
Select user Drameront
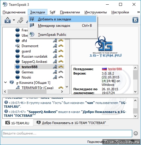[x=30, y=46]
